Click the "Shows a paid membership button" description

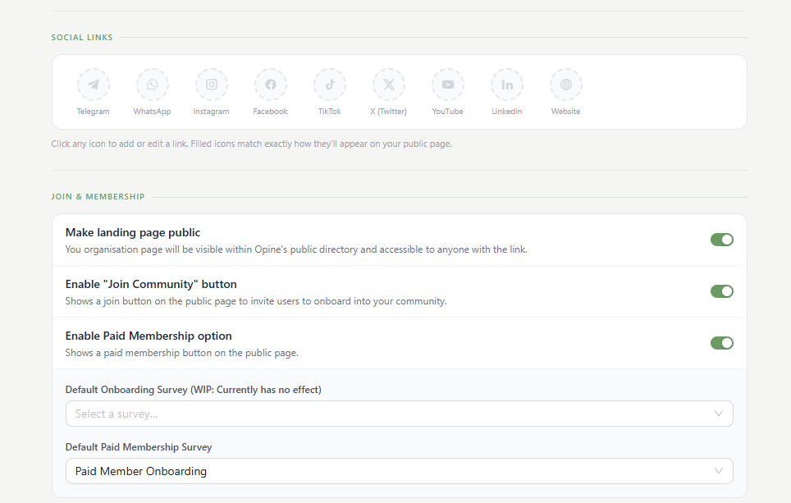point(181,353)
